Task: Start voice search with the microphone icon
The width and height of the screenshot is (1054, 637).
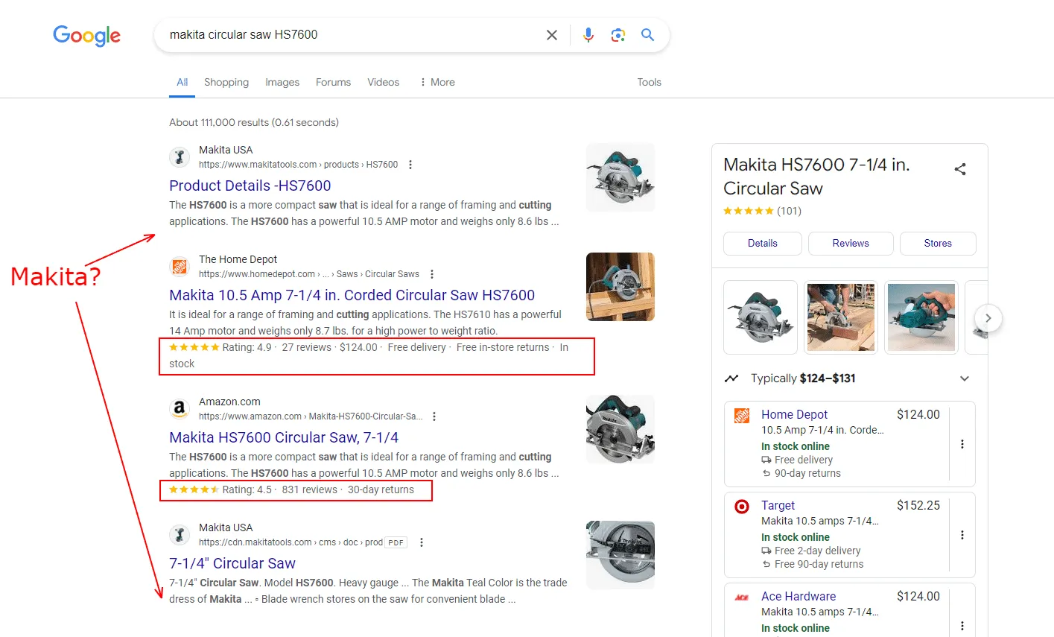Action: (x=588, y=34)
